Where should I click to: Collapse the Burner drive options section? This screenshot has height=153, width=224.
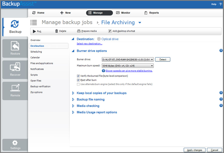[x=73, y=51]
